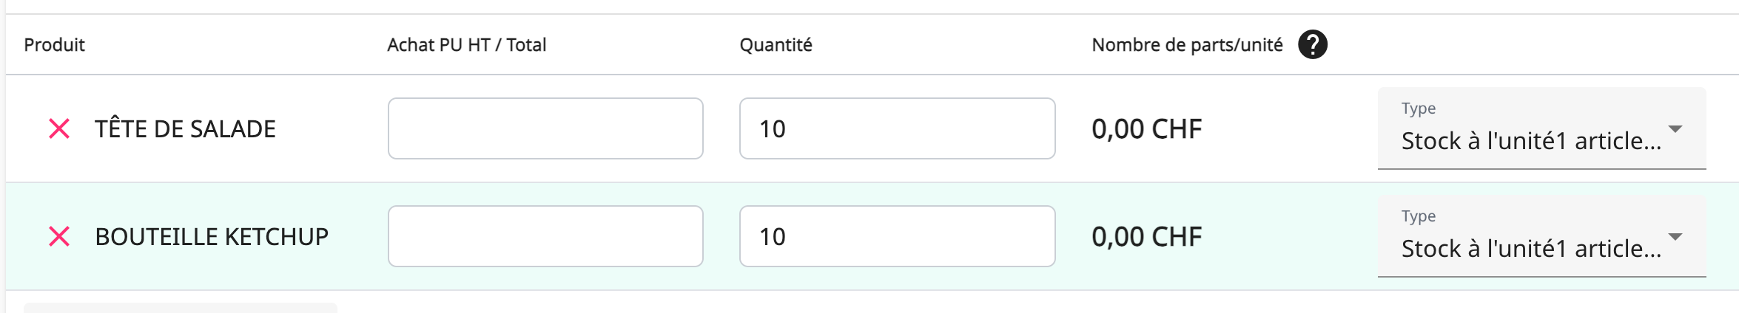1739x313 pixels.
Task: Click the caret arrow in TÊTE DE SALADE's Type field
Action: click(1675, 129)
